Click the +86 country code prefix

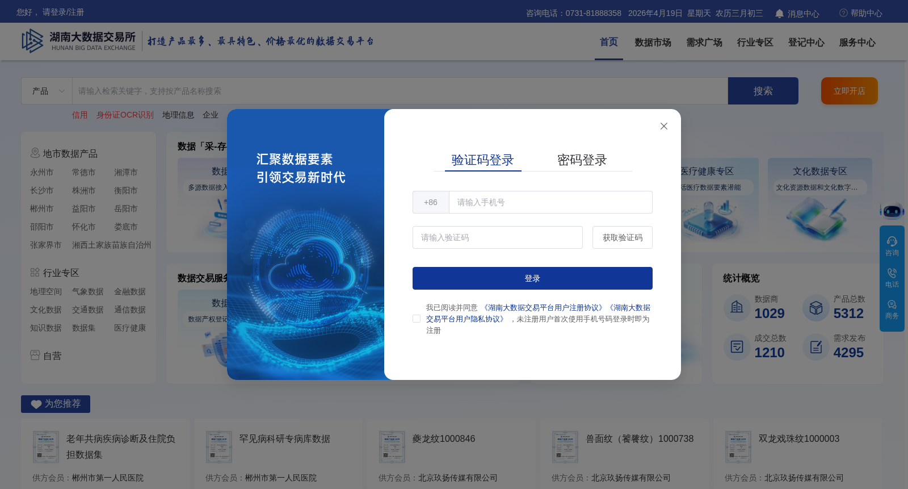[x=431, y=202]
